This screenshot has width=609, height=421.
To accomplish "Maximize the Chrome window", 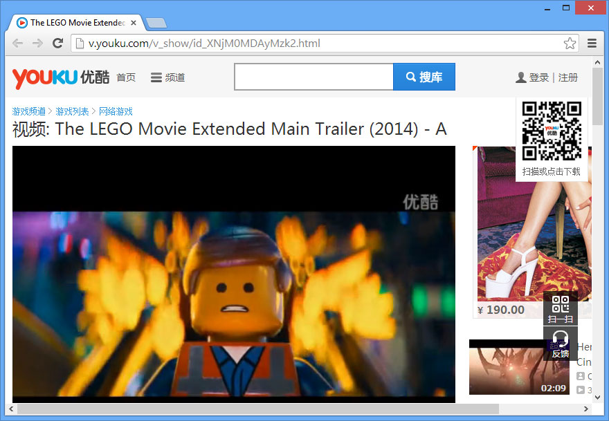I will pyautogui.click(x=566, y=8).
